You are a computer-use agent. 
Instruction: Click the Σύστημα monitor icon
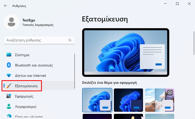point(9,55)
